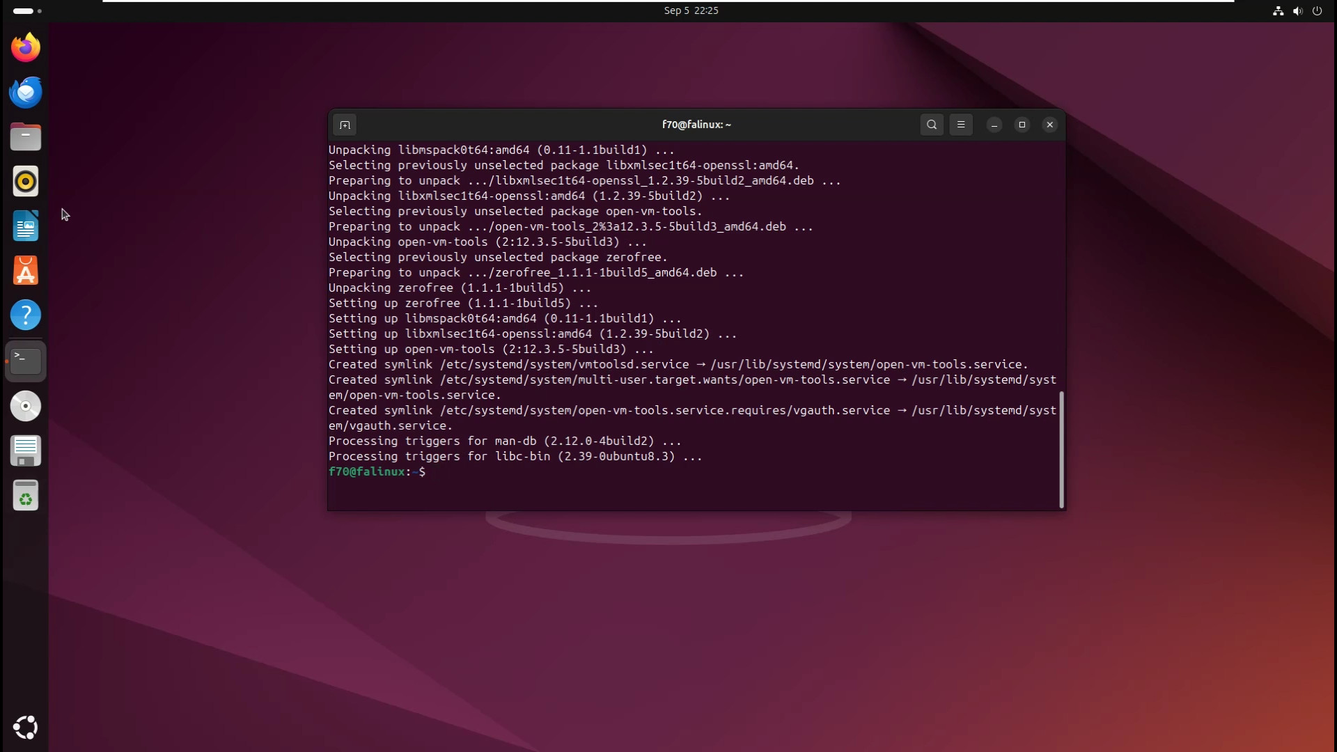Show applications with the Ubuntu logo button
The width and height of the screenshot is (1337, 752).
click(x=26, y=727)
